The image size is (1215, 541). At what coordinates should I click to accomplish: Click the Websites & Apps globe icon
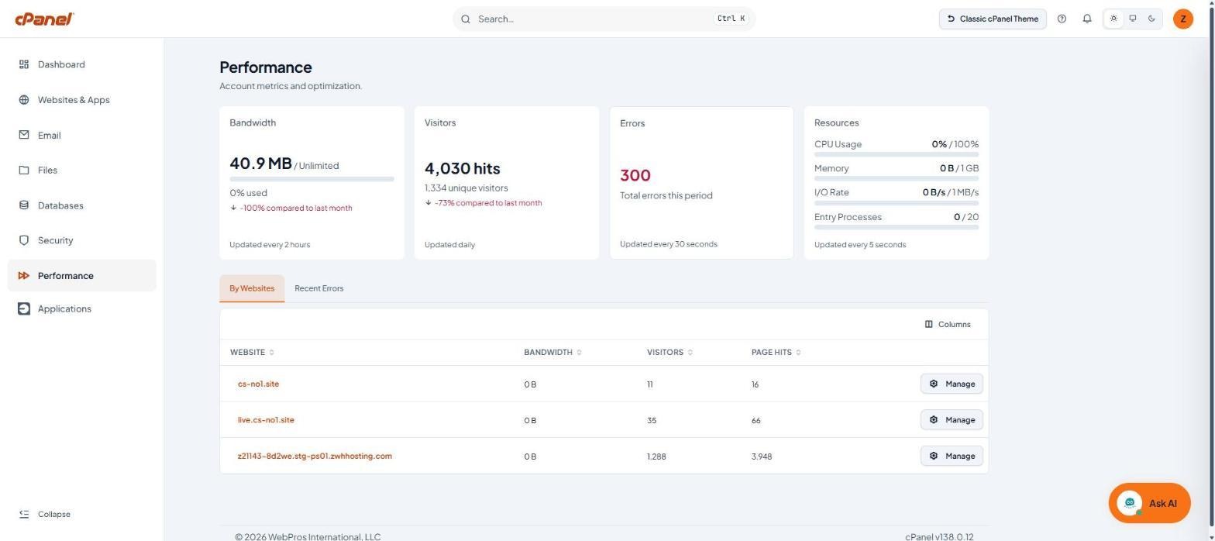[24, 100]
